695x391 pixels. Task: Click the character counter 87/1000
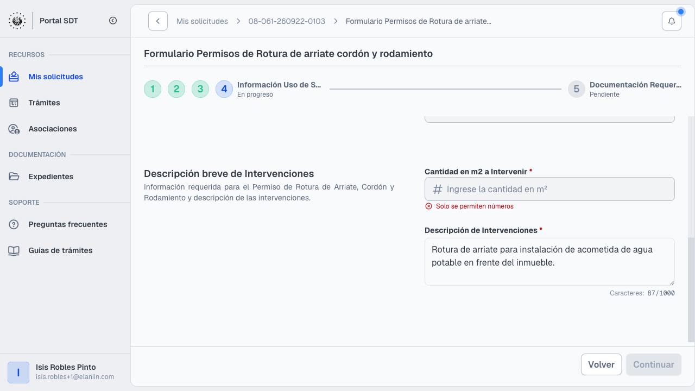661,293
